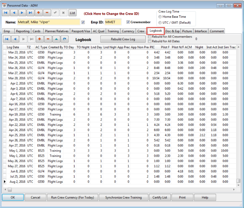Jump to last crew record in top toolbar
The height and width of the screenshot is (208, 244).
pos(30,13)
